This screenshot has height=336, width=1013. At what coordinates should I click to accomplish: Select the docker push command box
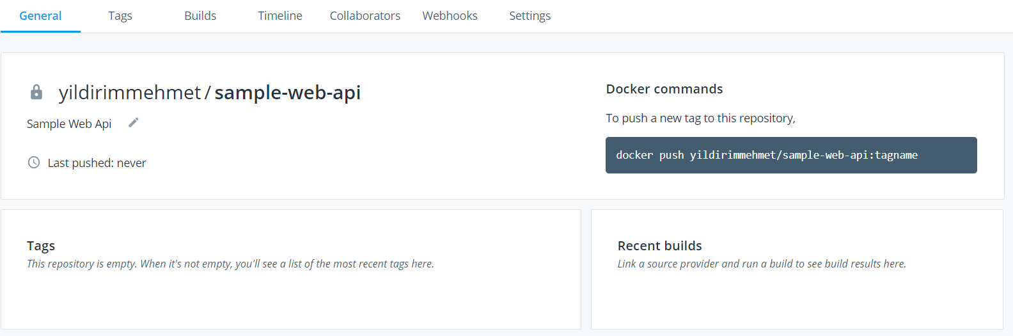pyautogui.click(x=791, y=155)
